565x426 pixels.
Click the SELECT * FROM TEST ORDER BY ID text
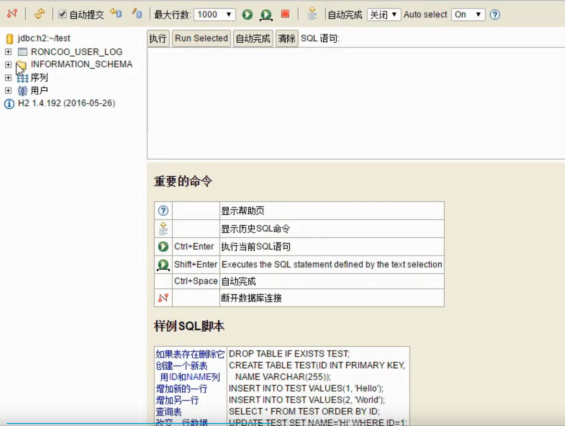point(304,412)
